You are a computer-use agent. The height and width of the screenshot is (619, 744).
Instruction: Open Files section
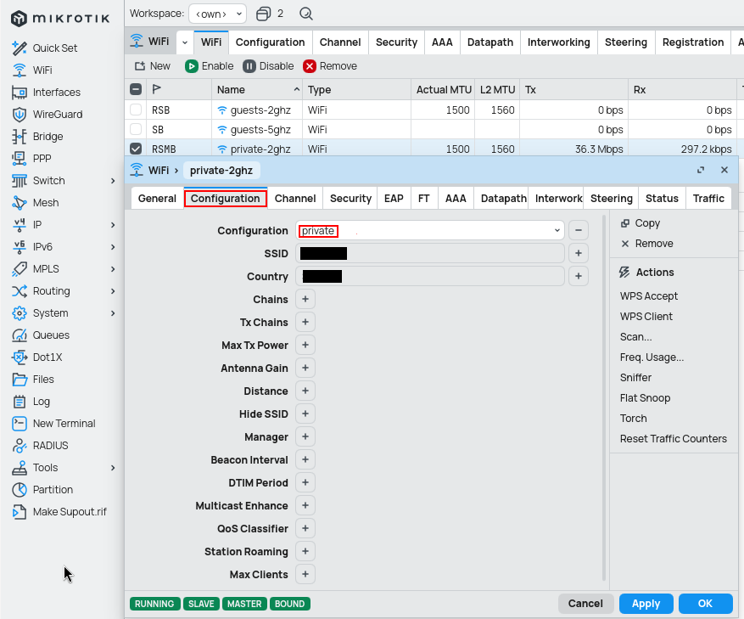(33, 380)
